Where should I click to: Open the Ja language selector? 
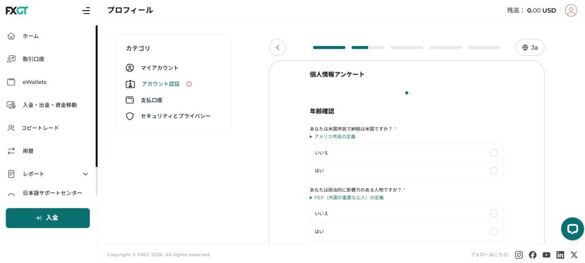coord(530,47)
